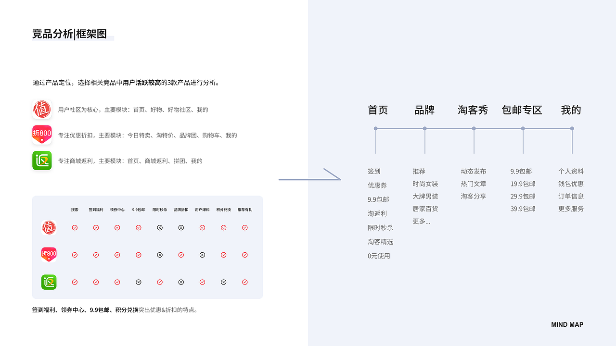Click the 0元使用 entry under 首页

click(x=378, y=256)
